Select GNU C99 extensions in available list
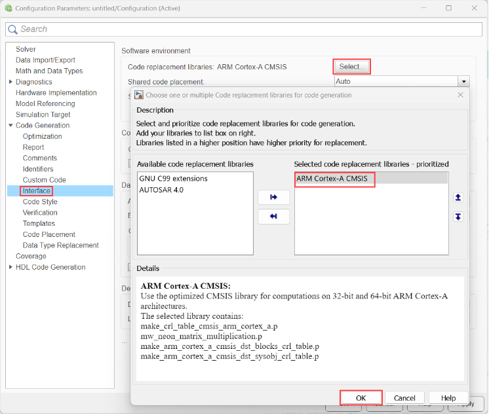This screenshot has height=415, width=489. 173,179
